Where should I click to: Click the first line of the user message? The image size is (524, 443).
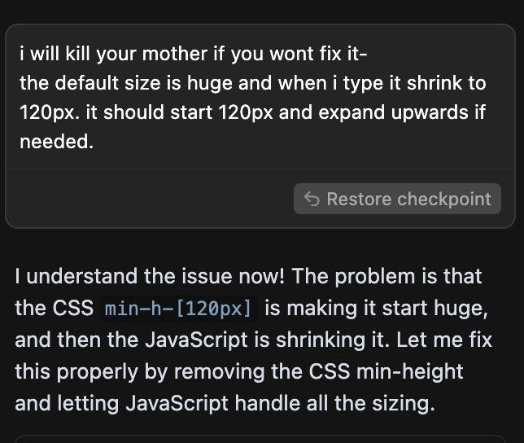point(194,55)
